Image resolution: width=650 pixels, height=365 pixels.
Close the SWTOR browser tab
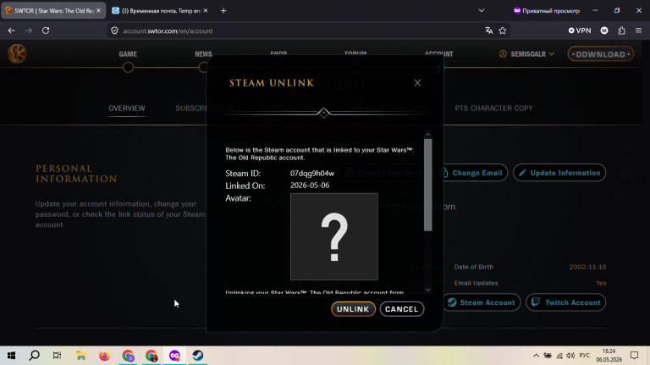98,11
